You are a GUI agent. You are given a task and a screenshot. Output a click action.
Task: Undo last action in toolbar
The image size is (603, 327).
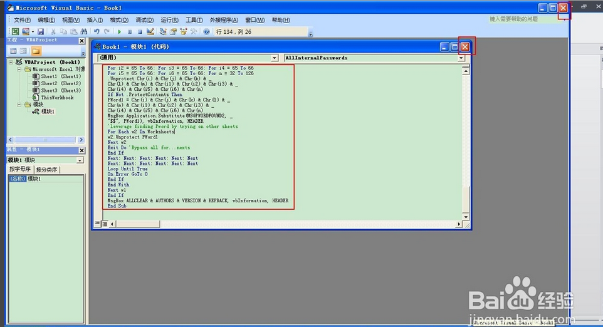point(97,31)
